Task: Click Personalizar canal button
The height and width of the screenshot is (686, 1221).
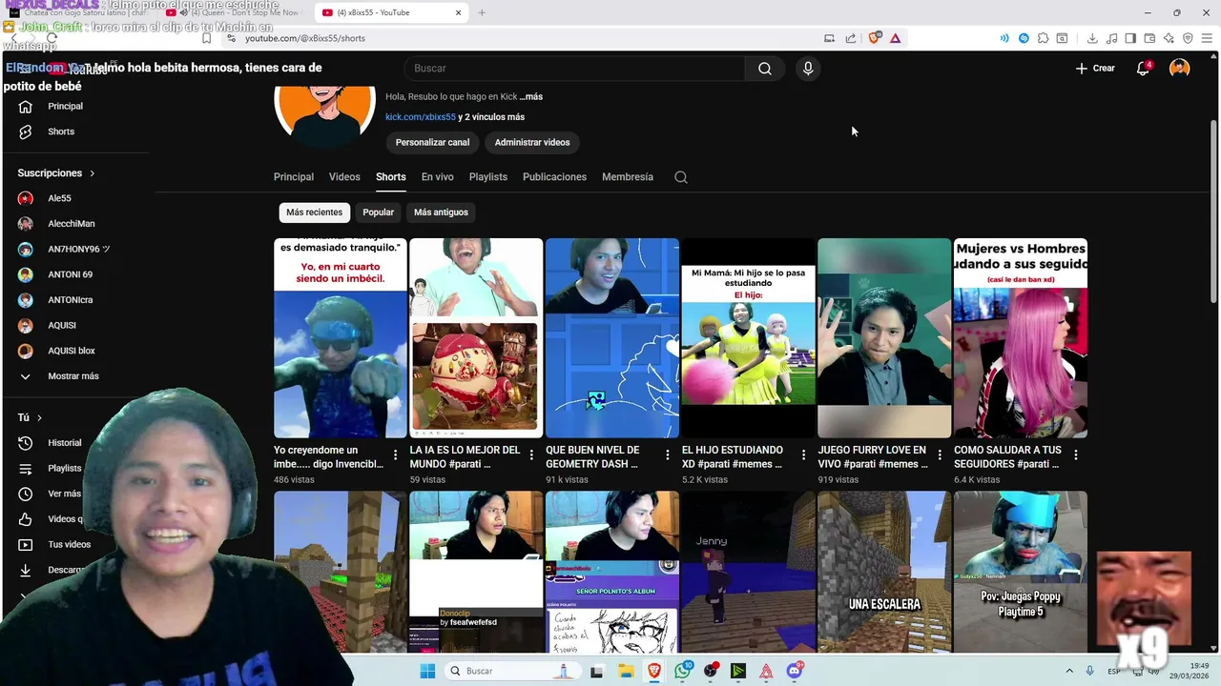Action: click(x=432, y=142)
